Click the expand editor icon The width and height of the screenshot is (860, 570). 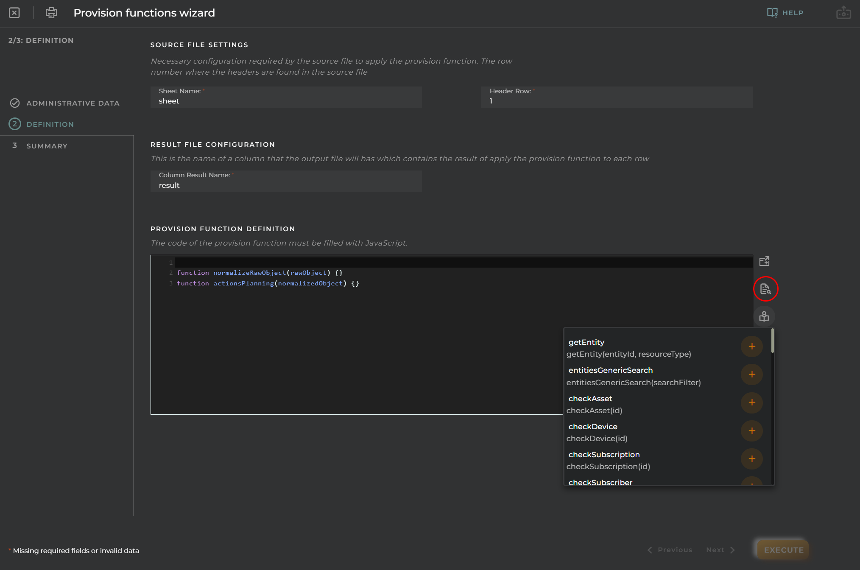[x=764, y=261]
